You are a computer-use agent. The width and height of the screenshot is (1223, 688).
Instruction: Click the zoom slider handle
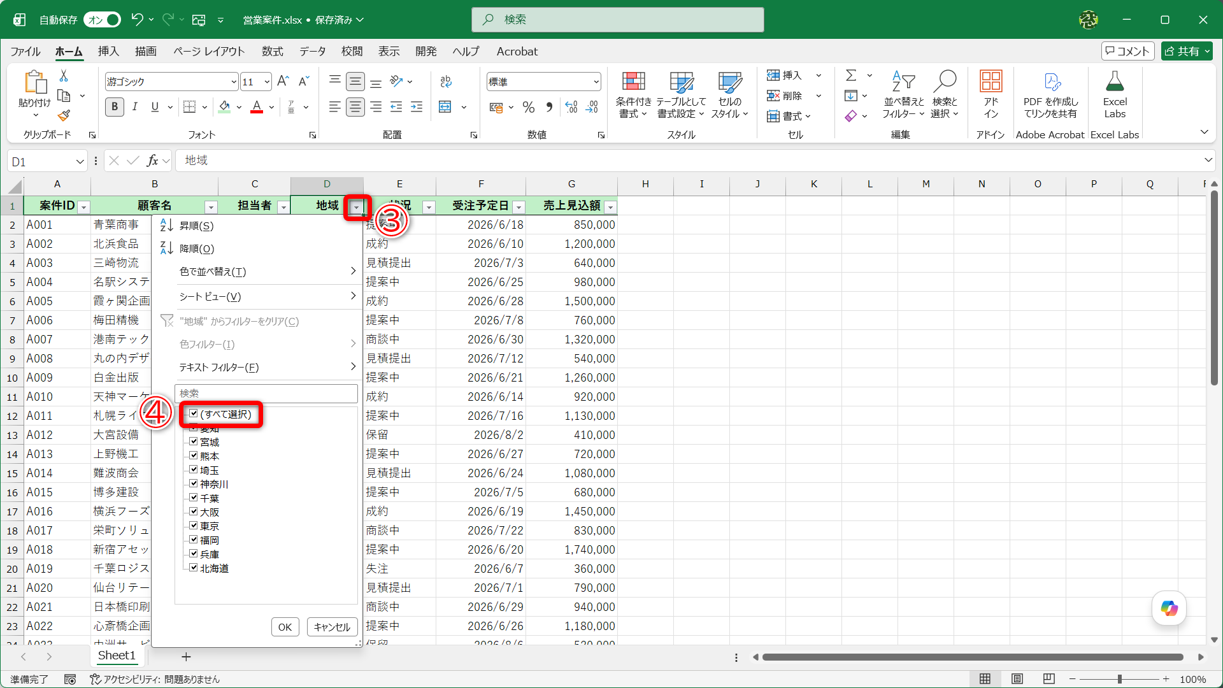coord(1119,679)
